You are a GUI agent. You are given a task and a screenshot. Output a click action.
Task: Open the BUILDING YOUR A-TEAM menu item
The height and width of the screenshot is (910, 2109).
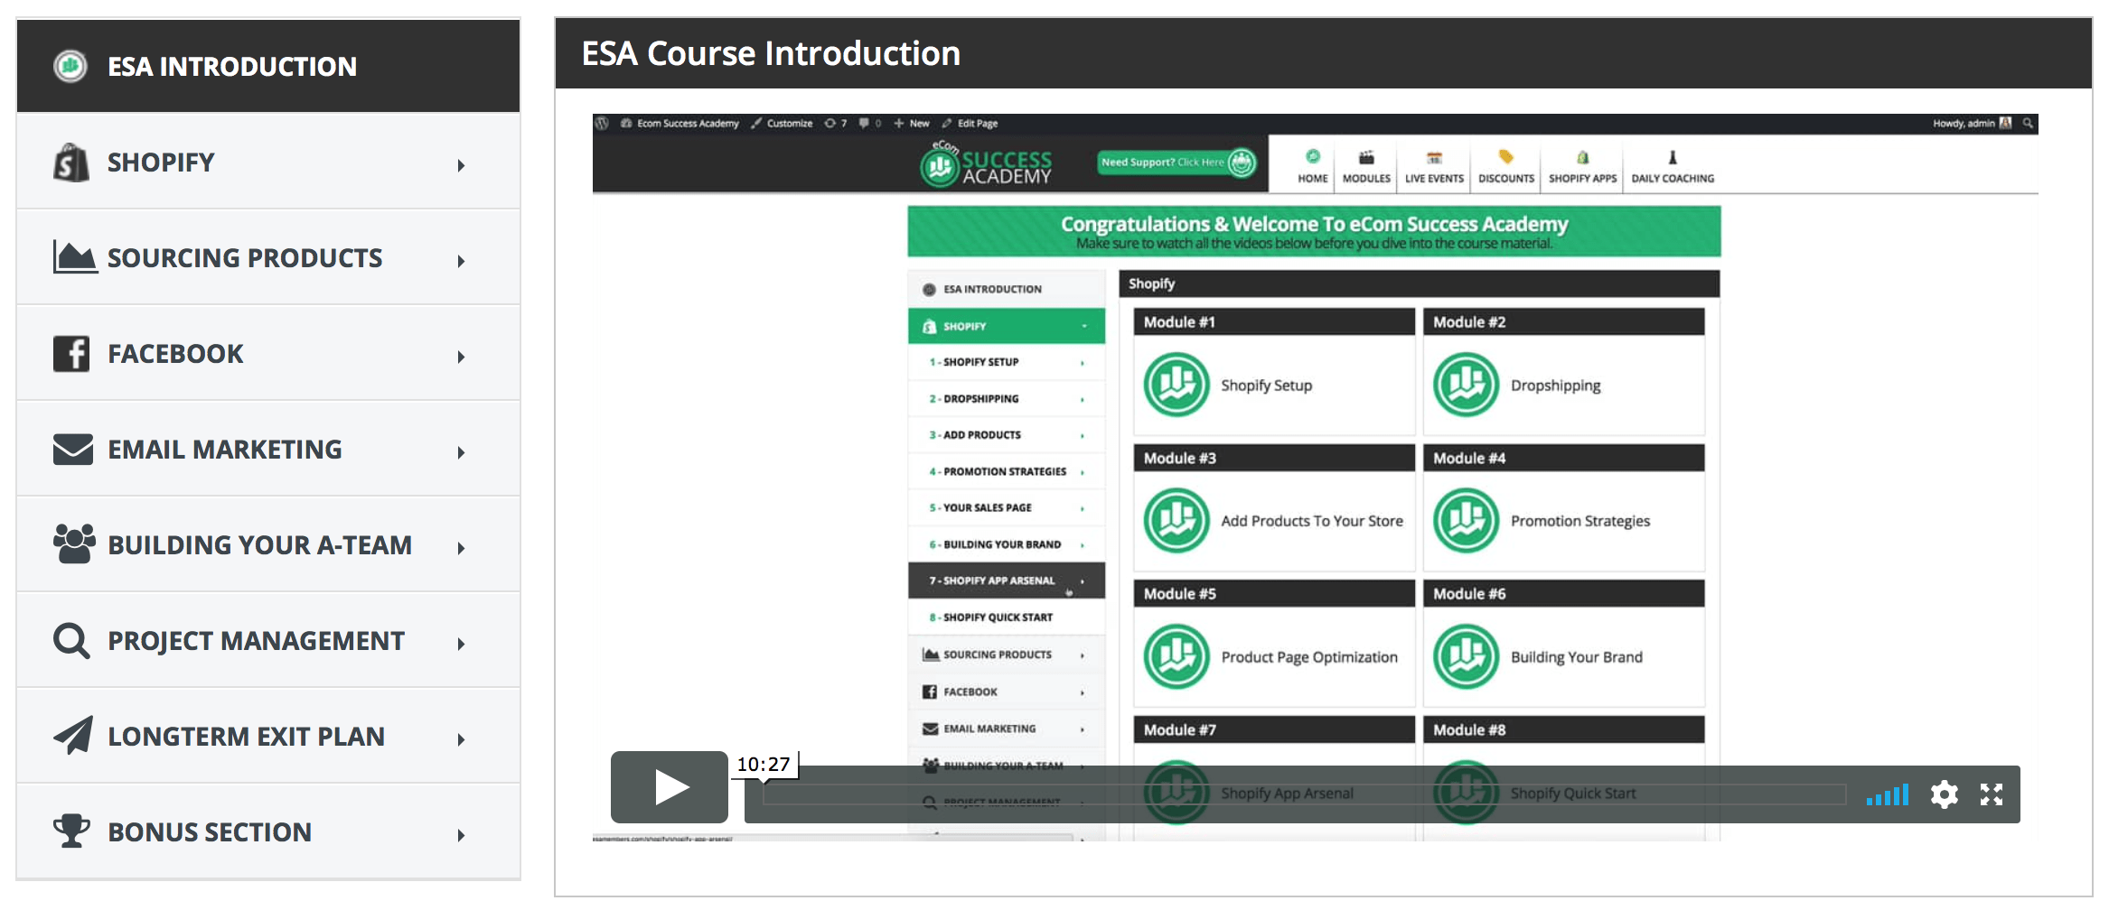click(268, 544)
